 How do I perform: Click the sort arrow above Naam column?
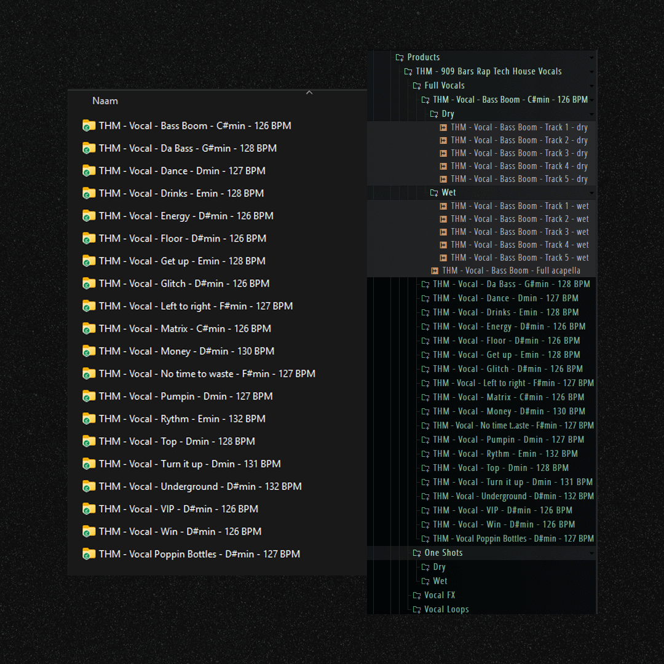pyautogui.click(x=309, y=93)
